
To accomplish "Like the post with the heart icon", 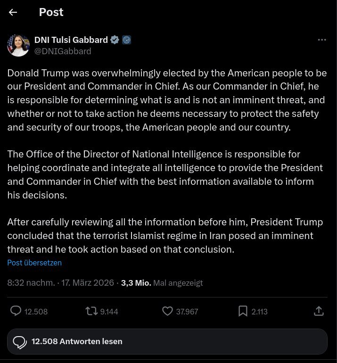I will (167, 311).
